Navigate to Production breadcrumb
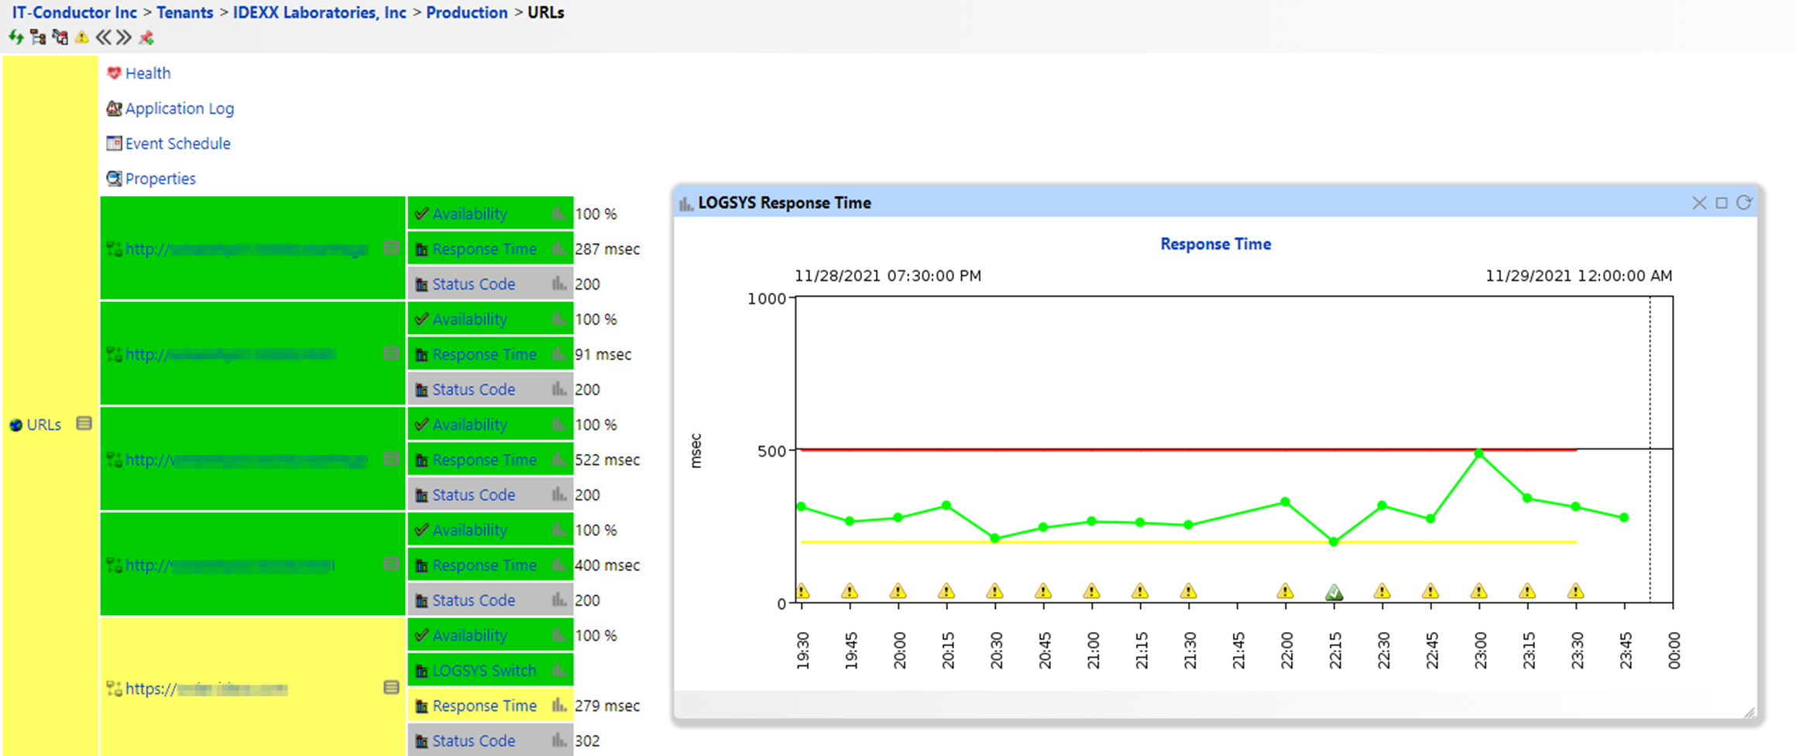The width and height of the screenshot is (1796, 756). 467,12
